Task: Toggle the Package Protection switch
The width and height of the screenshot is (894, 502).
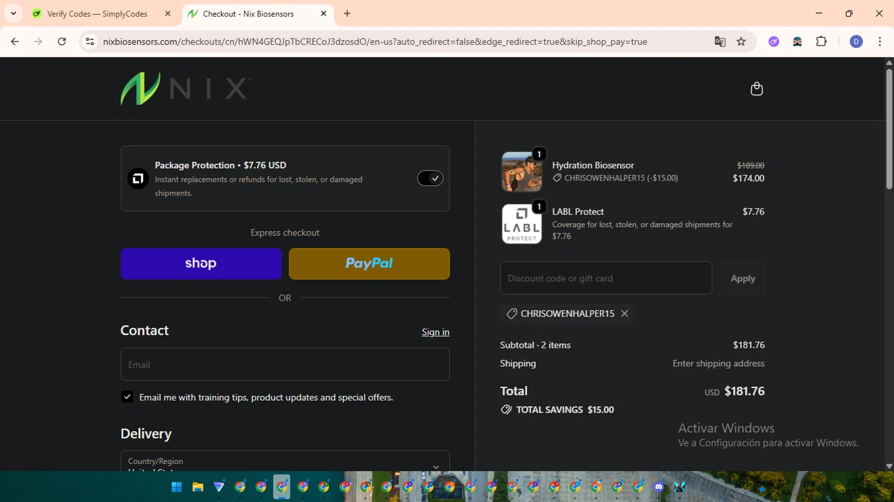Action: click(430, 178)
